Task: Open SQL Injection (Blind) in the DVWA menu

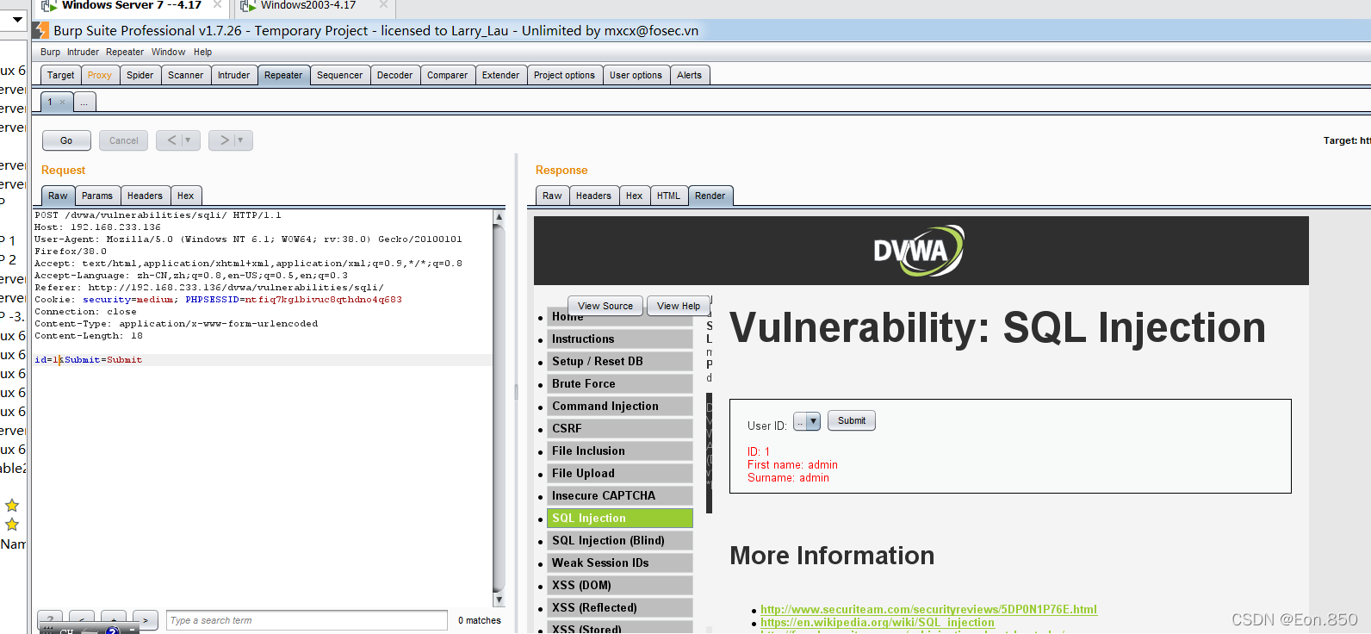Action: pos(620,541)
